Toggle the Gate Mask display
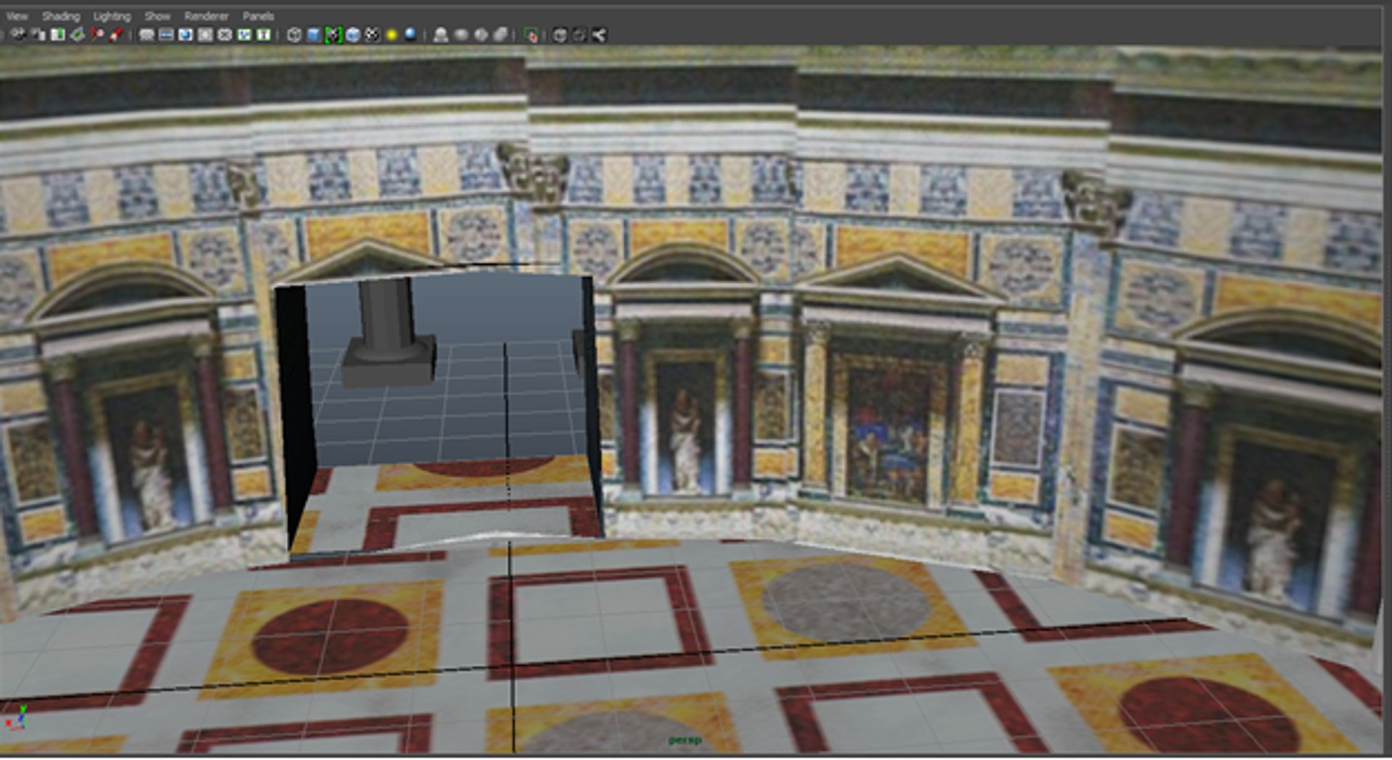 tap(205, 35)
